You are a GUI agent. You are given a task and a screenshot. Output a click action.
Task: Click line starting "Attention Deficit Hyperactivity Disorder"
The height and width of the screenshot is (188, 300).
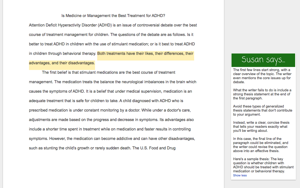113,25
